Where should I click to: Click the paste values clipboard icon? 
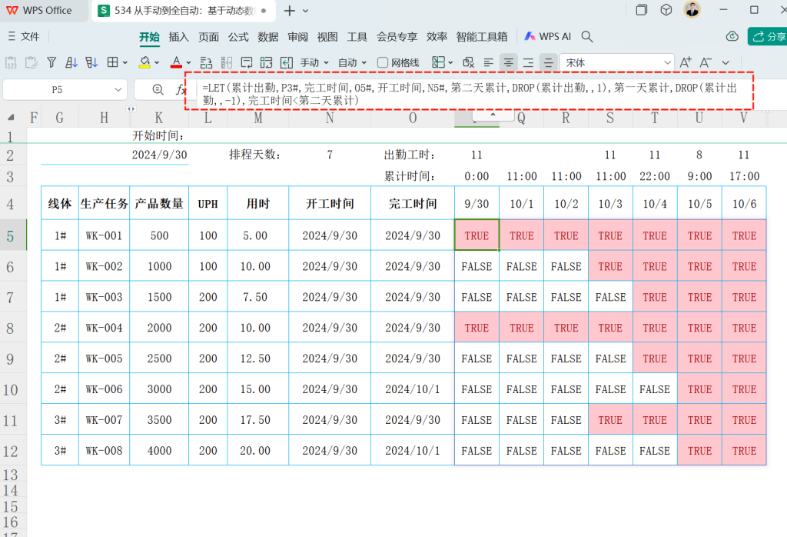tap(11, 62)
